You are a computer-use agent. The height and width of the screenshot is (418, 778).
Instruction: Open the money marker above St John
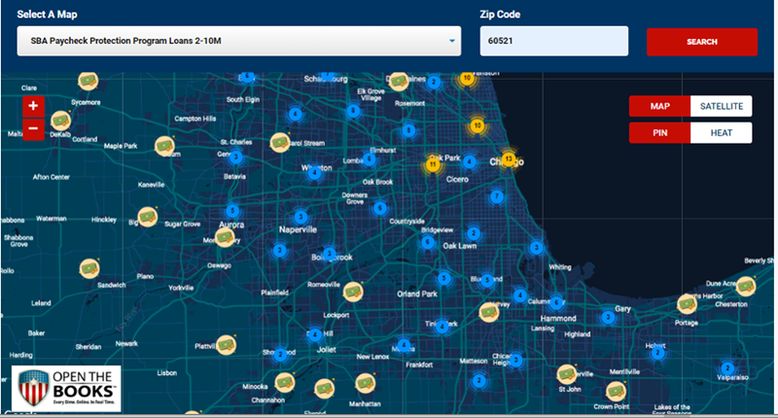567,375
